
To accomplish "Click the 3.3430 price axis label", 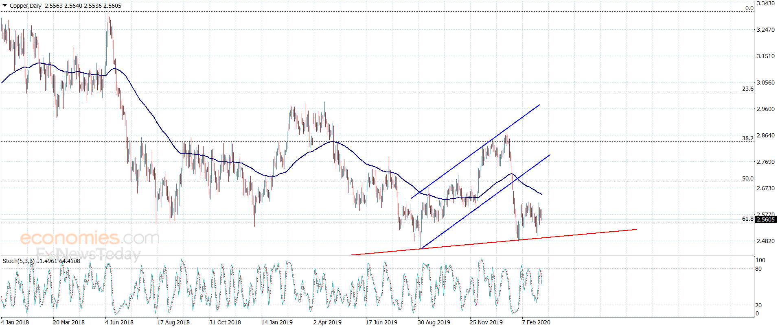I will tap(766, 3).
